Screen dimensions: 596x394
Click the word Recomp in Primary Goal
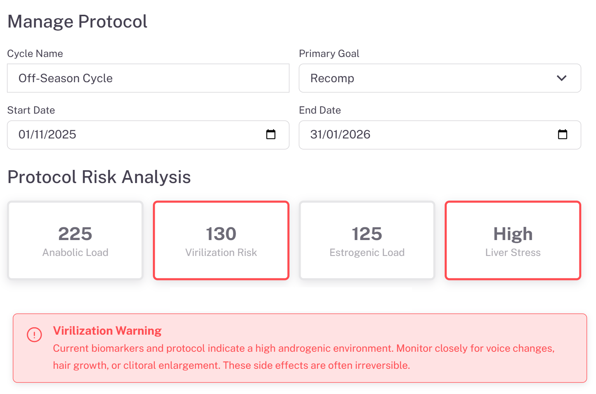click(x=332, y=78)
